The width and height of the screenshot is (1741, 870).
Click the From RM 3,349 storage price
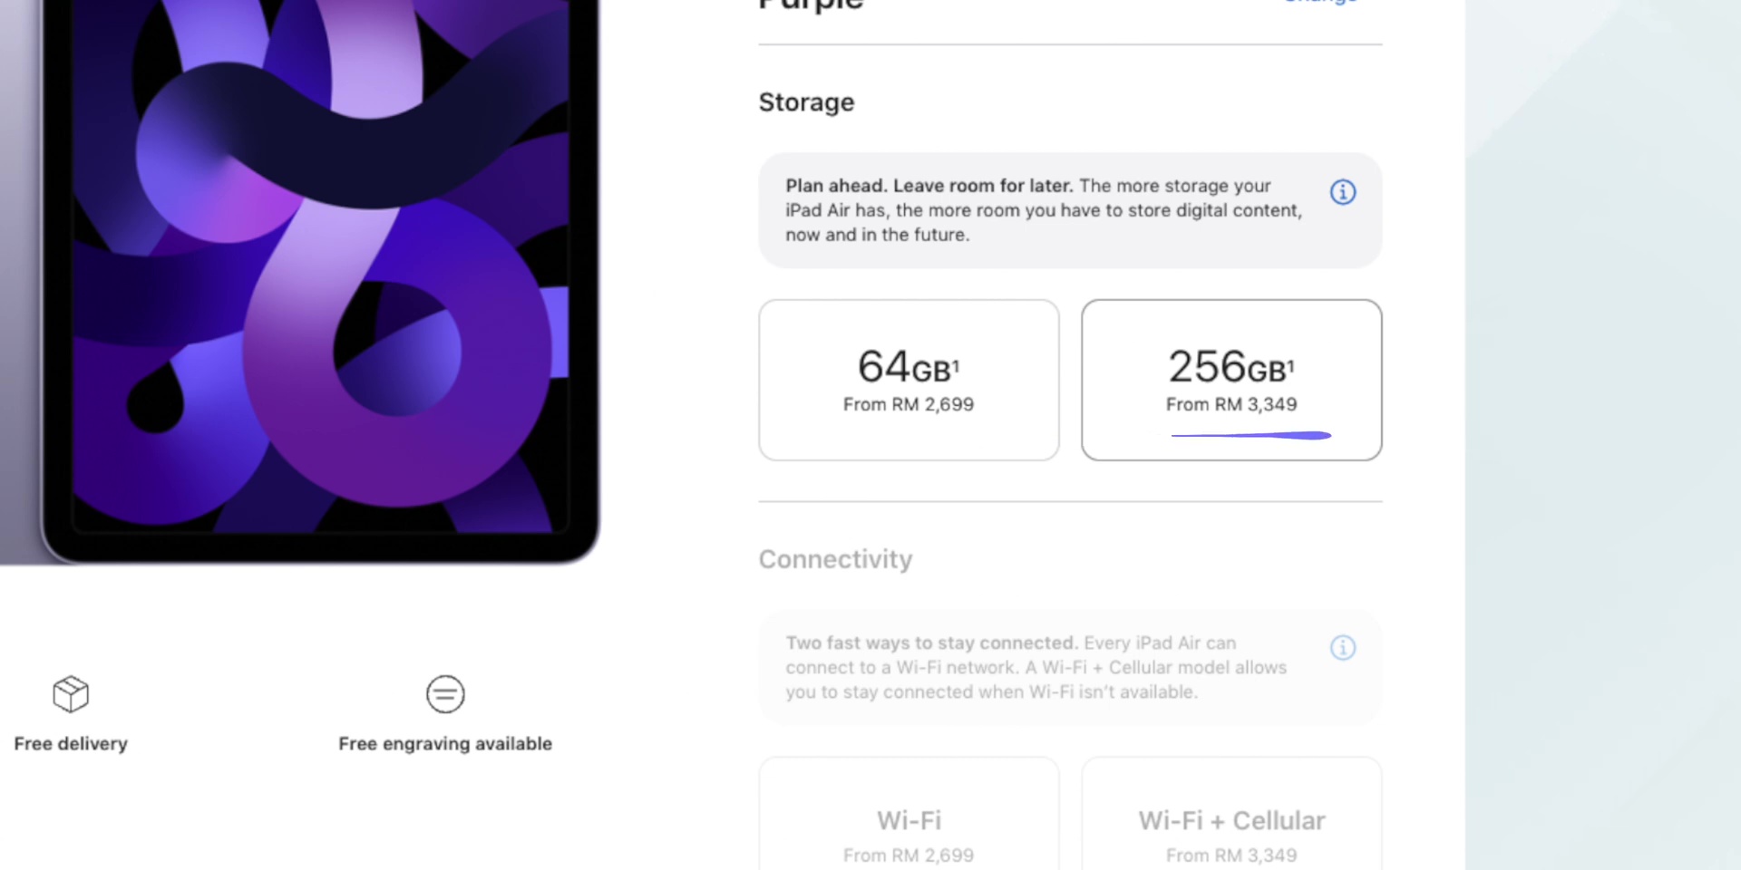point(1231,404)
